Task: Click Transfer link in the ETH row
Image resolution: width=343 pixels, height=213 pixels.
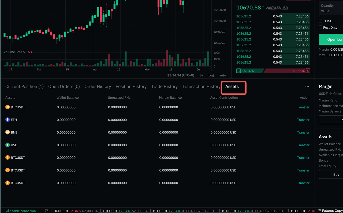Action: (303, 120)
